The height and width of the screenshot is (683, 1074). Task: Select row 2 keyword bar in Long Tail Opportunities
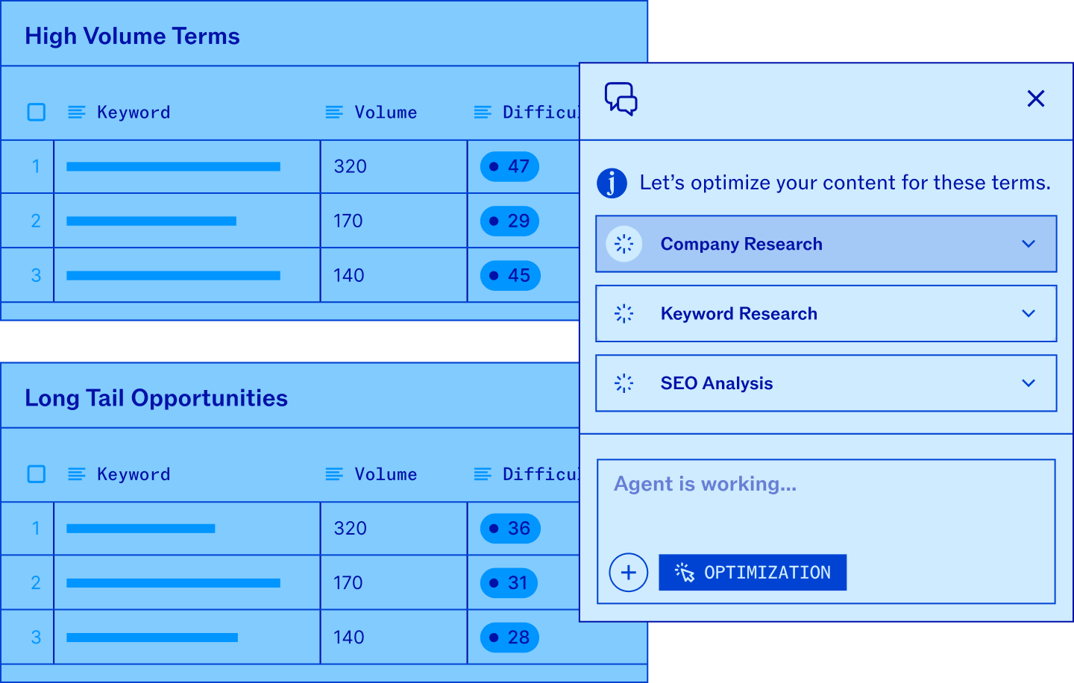(x=173, y=583)
